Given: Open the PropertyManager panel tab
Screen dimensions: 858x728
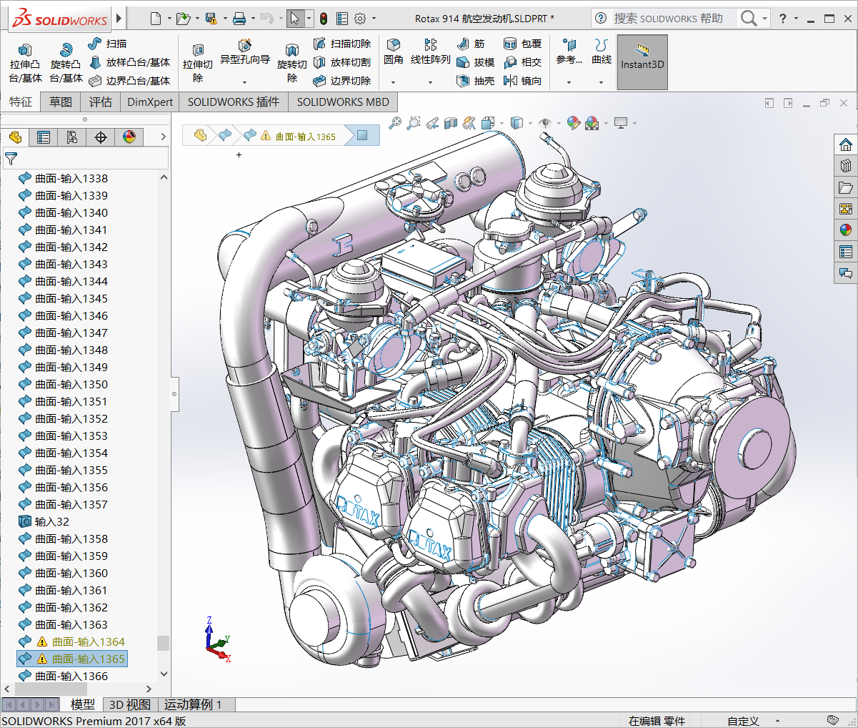Looking at the screenshot, I should [44, 137].
